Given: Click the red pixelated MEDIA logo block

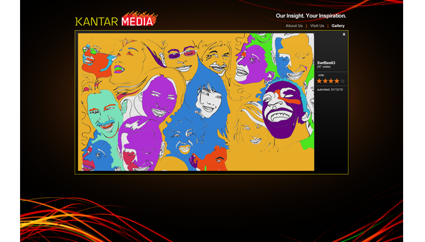Looking at the screenshot, I should pos(138,20).
